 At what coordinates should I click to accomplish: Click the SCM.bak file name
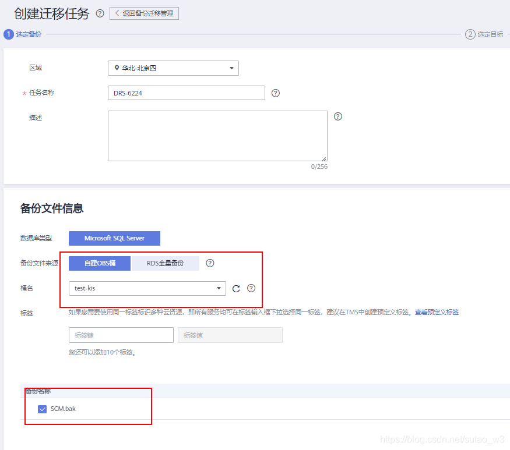[x=63, y=409]
